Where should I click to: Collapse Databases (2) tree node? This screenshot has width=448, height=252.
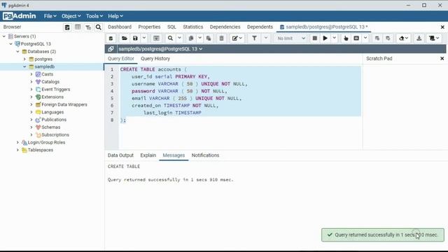pos(17,51)
